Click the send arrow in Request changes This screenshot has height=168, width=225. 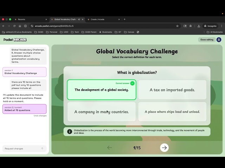(42, 148)
